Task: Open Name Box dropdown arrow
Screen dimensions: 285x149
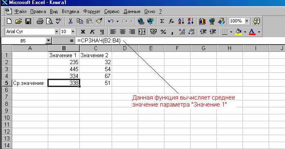Action: click(49, 41)
